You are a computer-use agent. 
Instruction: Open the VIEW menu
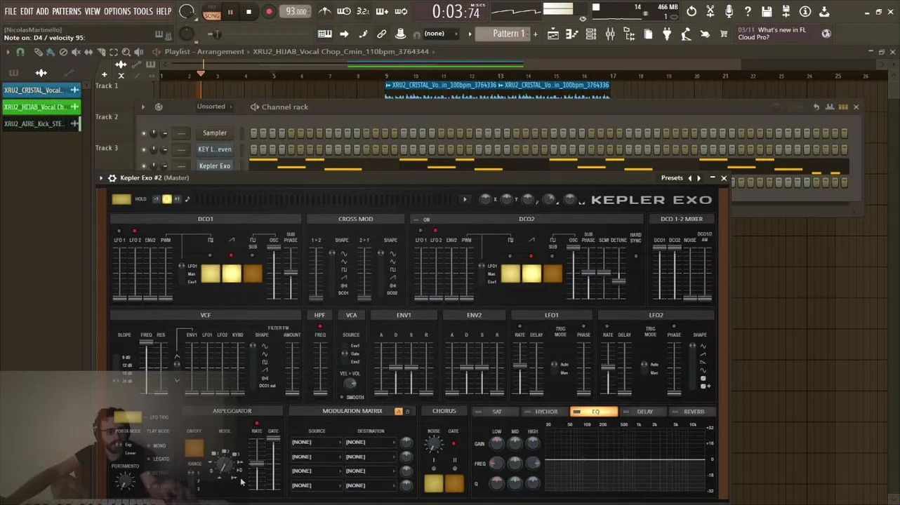93,11
